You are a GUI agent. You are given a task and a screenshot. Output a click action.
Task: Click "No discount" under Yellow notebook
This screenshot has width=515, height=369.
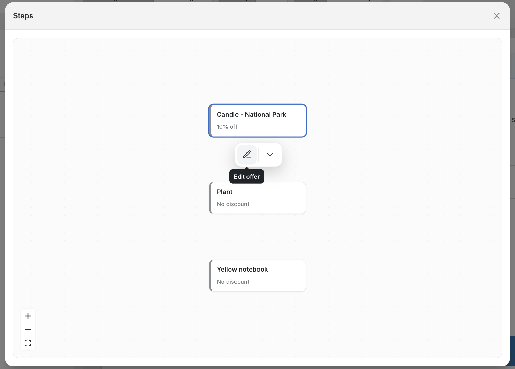(233, 282)
